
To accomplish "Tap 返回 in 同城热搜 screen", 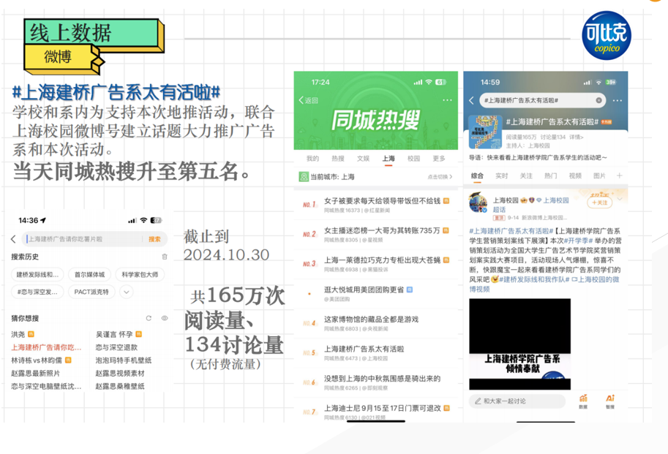I will 309,100.
